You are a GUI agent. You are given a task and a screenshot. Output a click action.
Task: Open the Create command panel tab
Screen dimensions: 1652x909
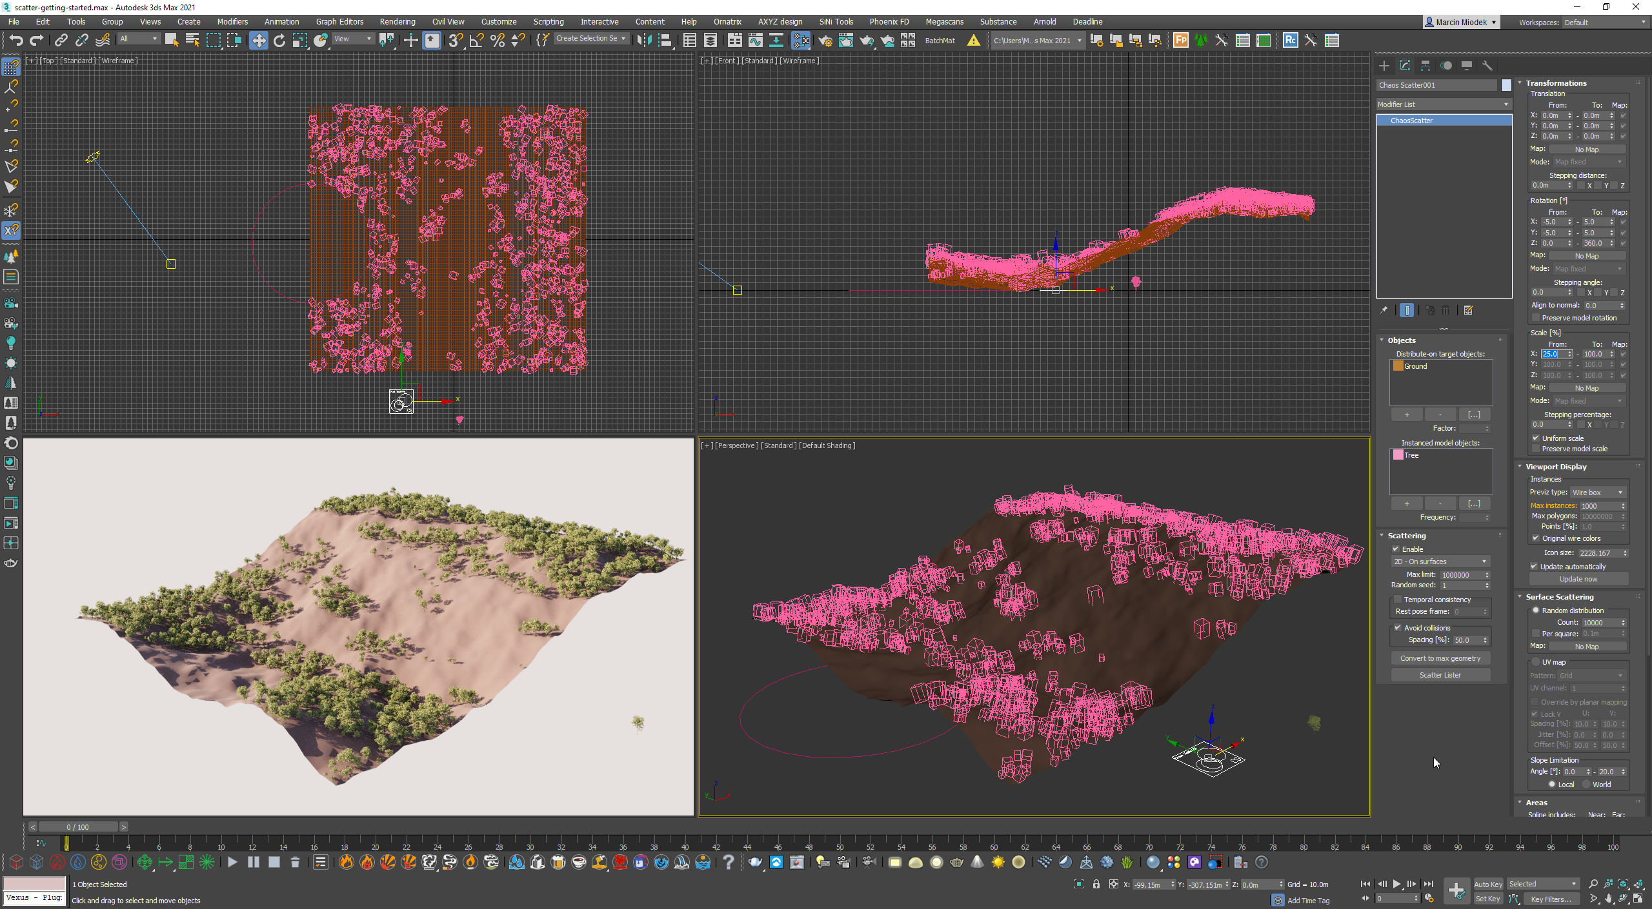[x=1384, y=66]
